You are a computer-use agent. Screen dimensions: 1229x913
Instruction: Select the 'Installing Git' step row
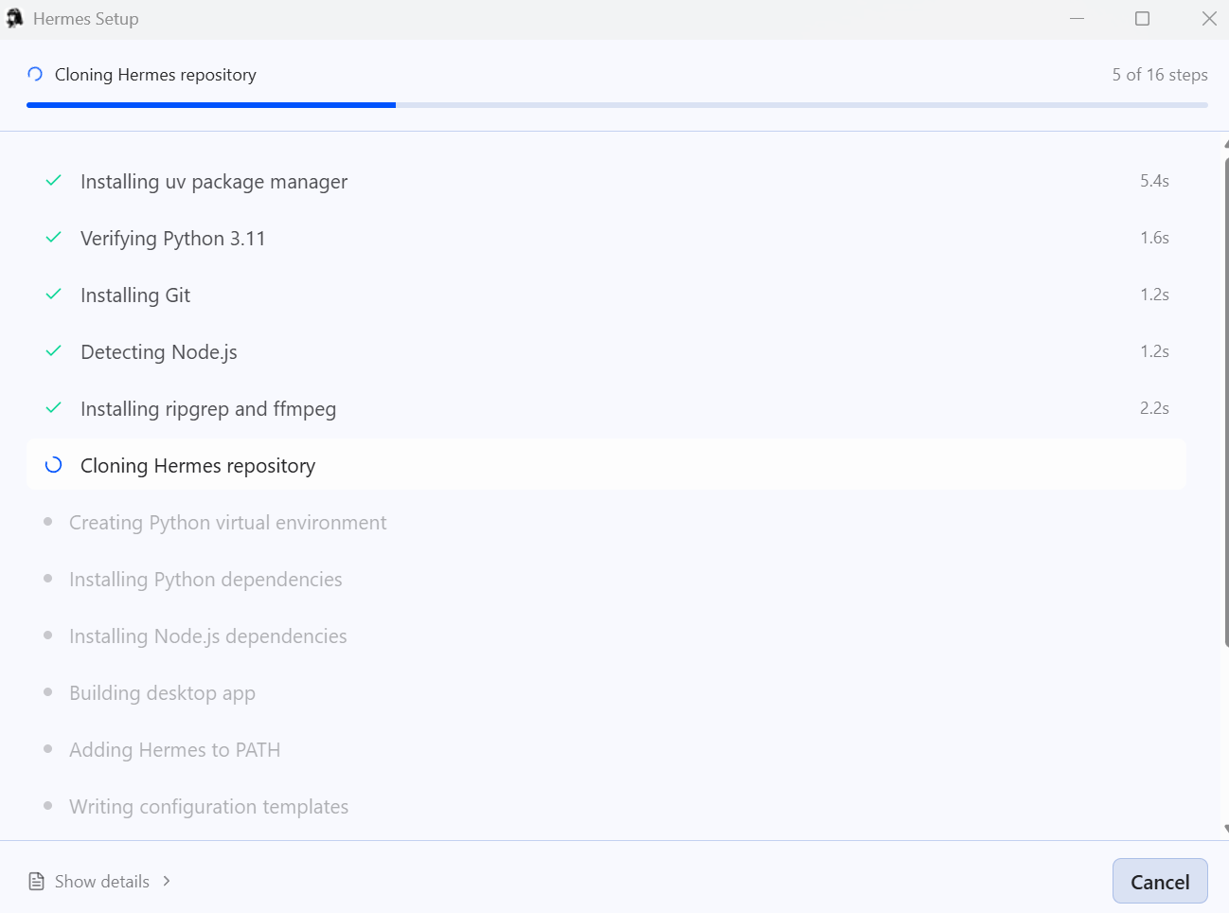pos(606,295)
